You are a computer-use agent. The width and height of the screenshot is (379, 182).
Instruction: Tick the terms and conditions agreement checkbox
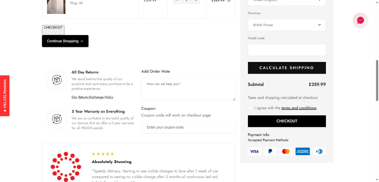pyautogui.click(x=250, y=108)
